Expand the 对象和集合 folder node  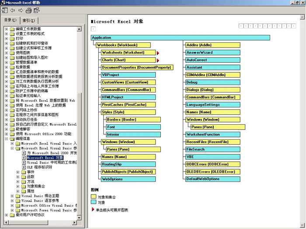[17, 186]
